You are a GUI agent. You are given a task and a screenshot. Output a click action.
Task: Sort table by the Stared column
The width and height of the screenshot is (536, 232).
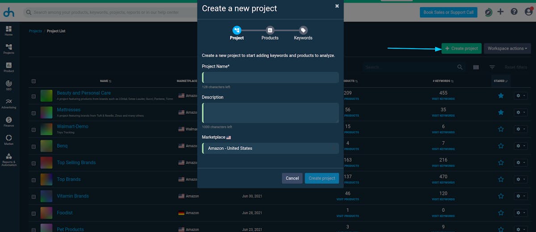click(x=501, y=81)
